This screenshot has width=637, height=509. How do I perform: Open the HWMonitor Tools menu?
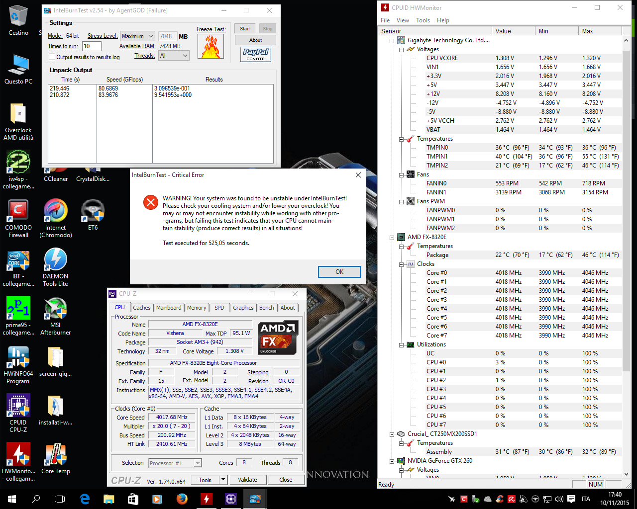point(423,20)
